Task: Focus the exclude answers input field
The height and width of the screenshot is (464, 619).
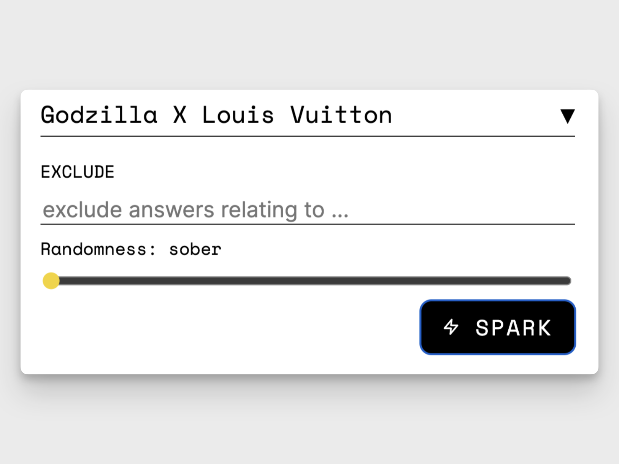Action: coord(307,210)
